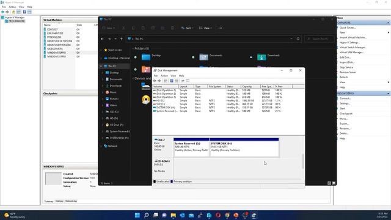The height and width of the screenshot is (220, 391).
Task: Click Import Virtual Machine in Actions pane
Action: coord(353,37)
